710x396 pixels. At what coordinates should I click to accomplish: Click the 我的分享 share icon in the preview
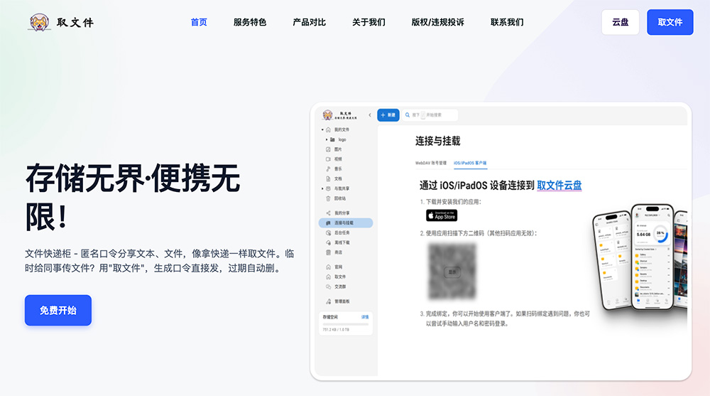click(x=328, y=213)
